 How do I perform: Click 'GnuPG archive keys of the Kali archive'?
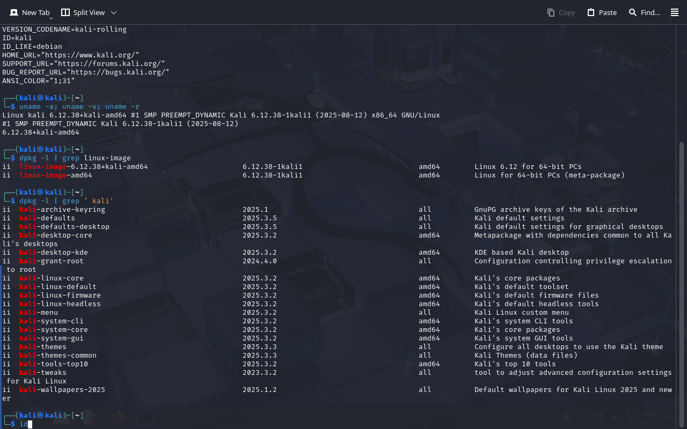[x=556, y=210]
